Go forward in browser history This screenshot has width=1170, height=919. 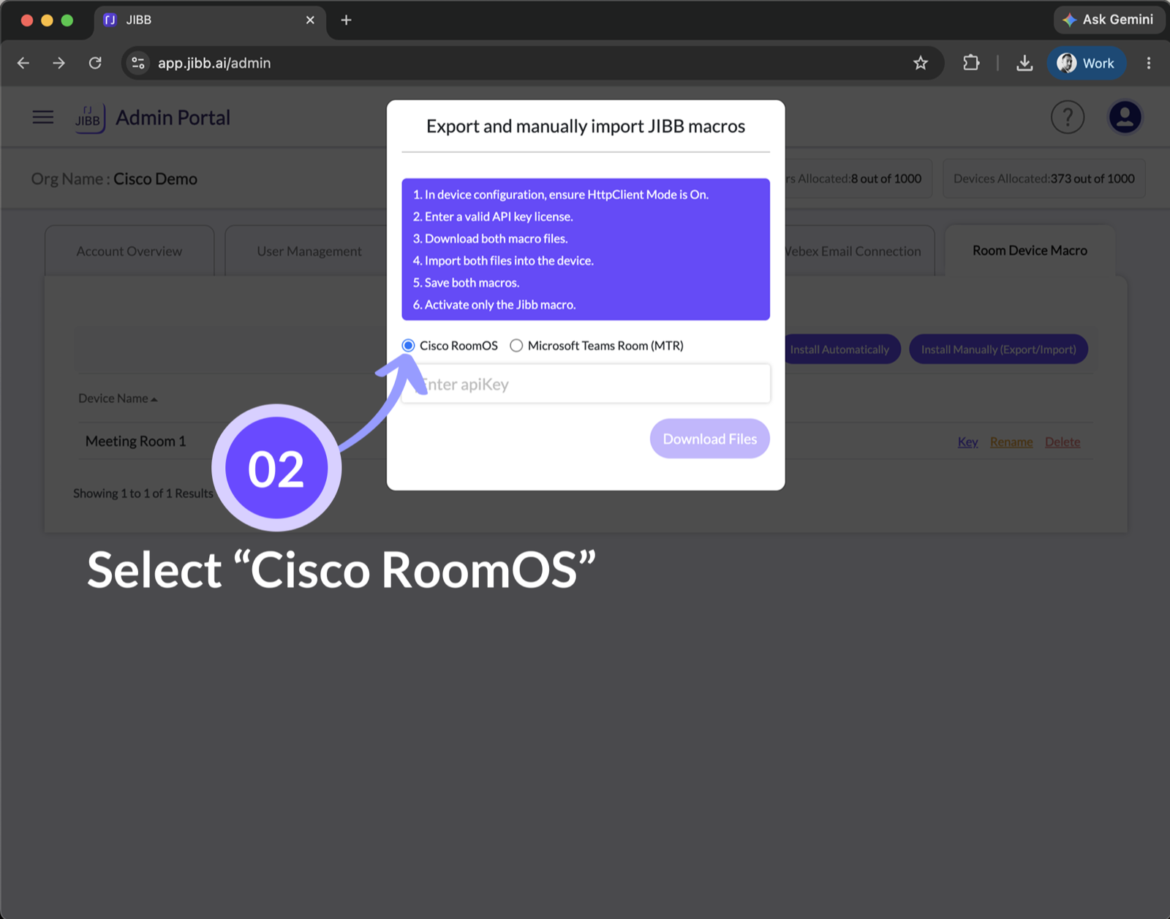(59, 63)
